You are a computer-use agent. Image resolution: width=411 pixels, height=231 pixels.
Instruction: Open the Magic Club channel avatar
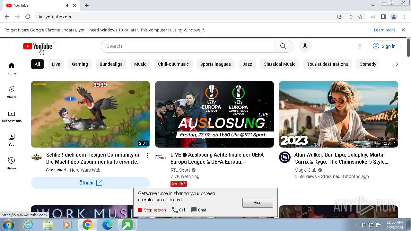[x=284, y=157]
